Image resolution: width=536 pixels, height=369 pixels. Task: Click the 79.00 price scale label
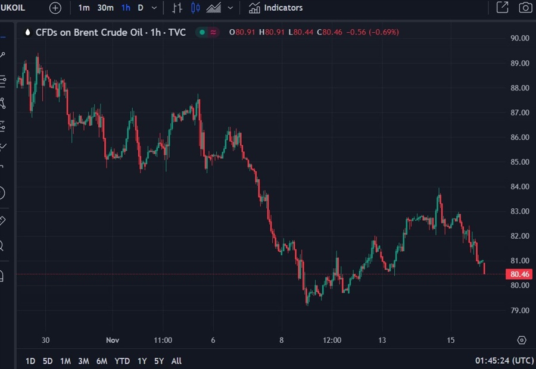coord(519,310)
